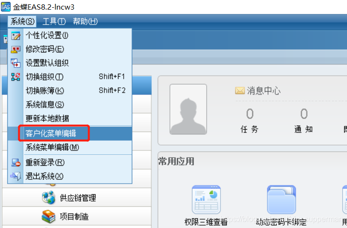
Task: Click the user avatar picture
Action: 188,109
